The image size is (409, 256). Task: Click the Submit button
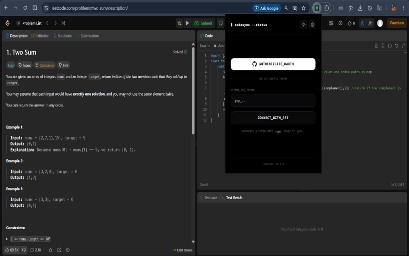click(203, 23)
